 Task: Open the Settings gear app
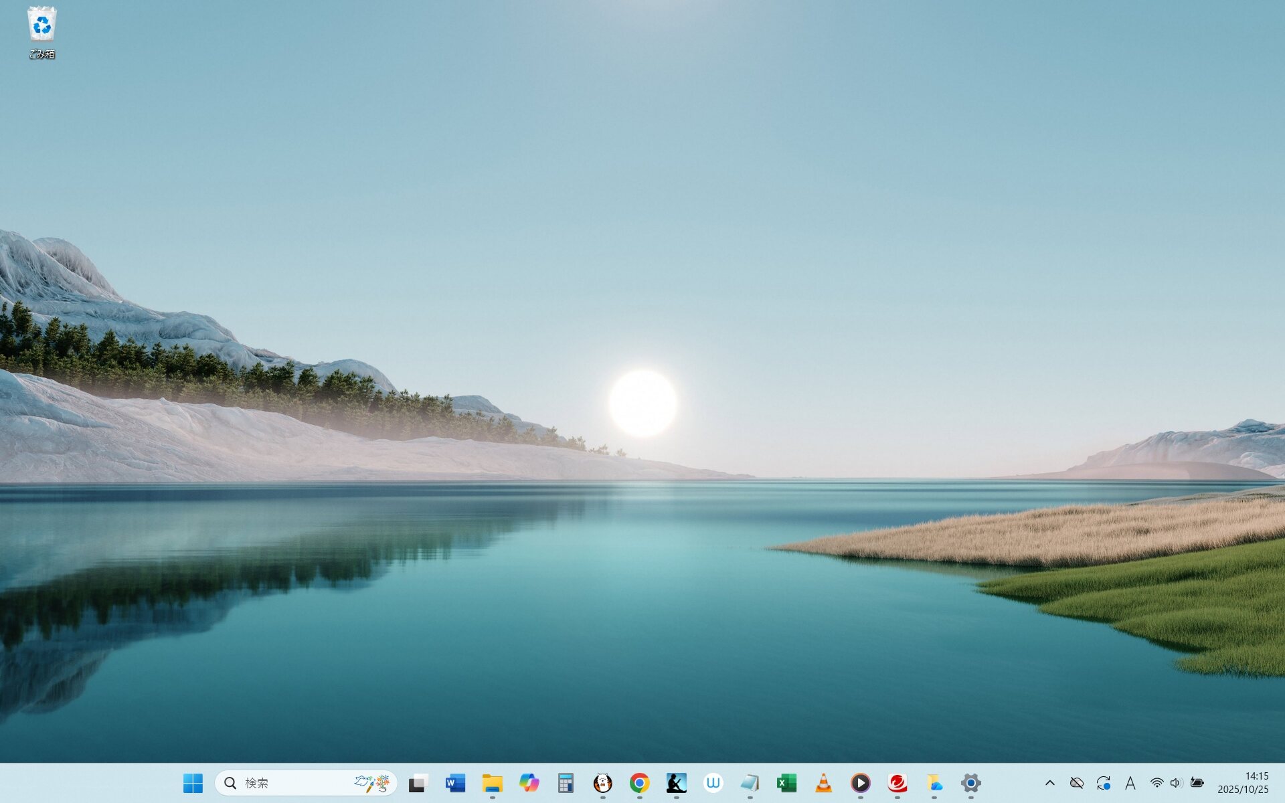pyautogui.click(x=970, y=783)
